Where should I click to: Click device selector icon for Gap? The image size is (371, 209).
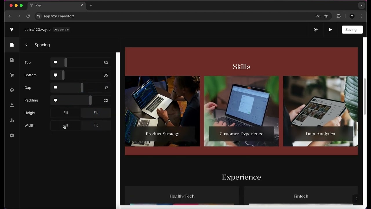55,88
